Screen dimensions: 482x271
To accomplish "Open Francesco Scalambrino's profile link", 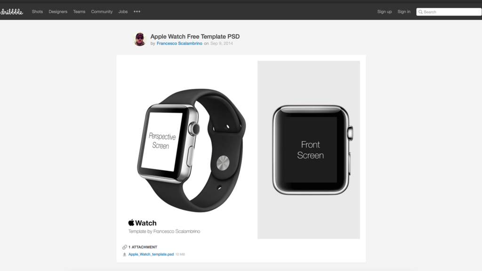I will (179, 43).
